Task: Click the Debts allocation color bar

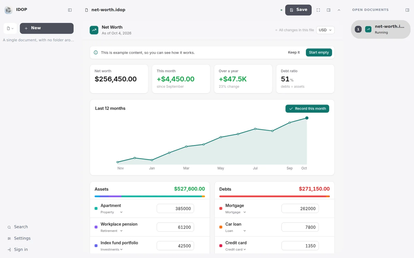Action: coord(275,196)
